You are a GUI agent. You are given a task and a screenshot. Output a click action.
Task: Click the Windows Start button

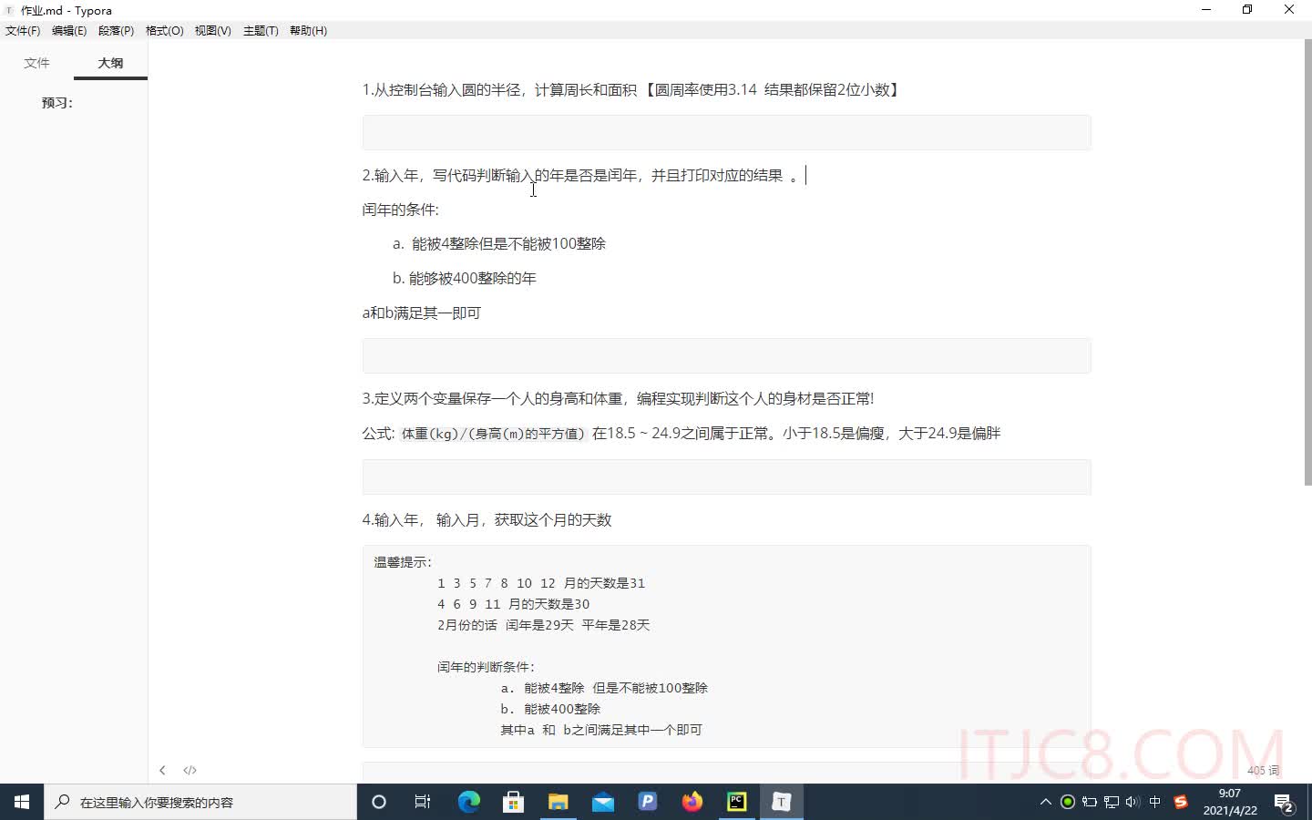pyautogui.click(x=20, y=802)
